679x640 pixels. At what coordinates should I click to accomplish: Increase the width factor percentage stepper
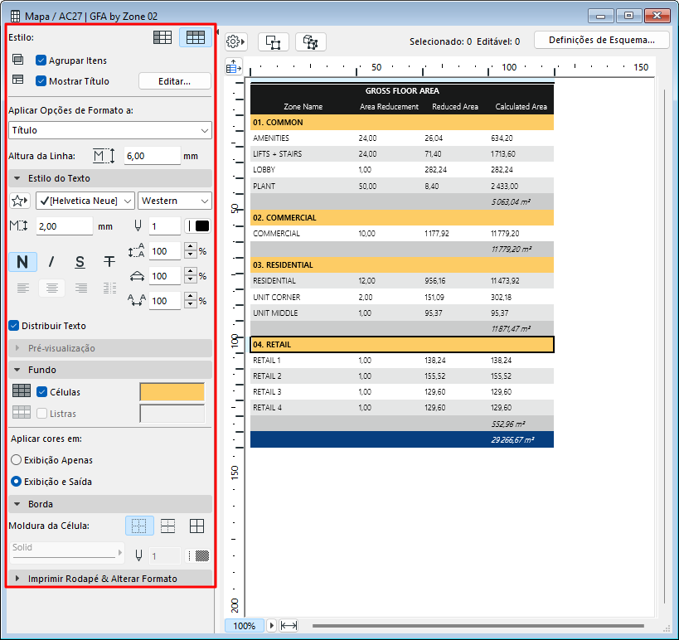coord(191,271)
